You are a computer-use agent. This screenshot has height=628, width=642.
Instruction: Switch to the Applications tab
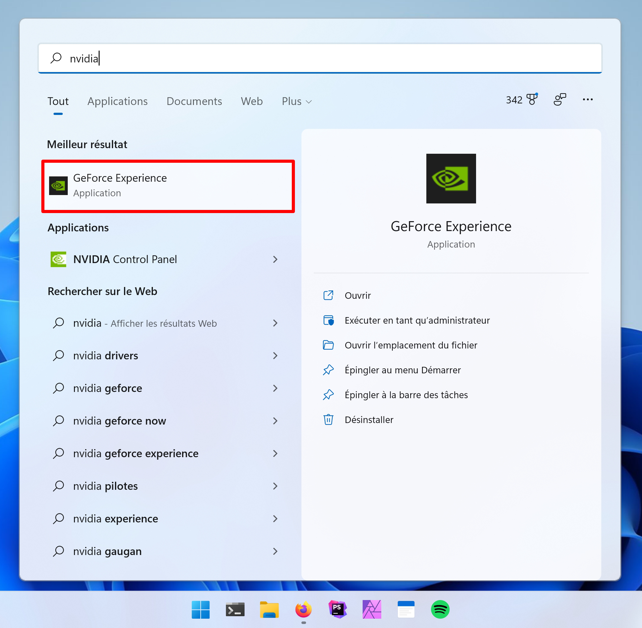[x=117, y=101]
